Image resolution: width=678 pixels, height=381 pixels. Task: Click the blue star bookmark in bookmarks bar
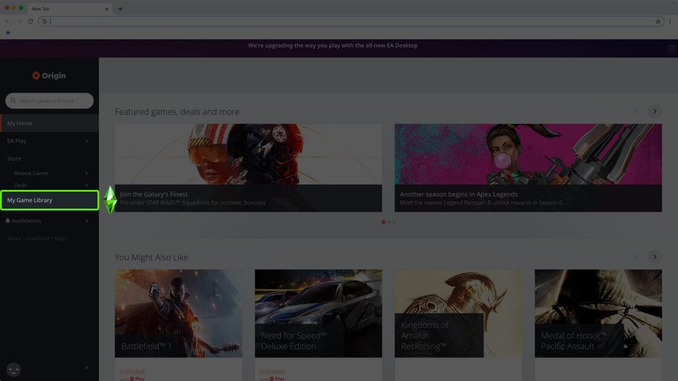point(8,33)
